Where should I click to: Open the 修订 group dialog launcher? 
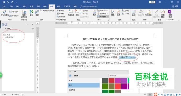pos(108,20)
